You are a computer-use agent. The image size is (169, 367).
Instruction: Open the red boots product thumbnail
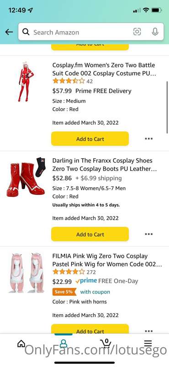pyautogui.click(x=26, y=177)
